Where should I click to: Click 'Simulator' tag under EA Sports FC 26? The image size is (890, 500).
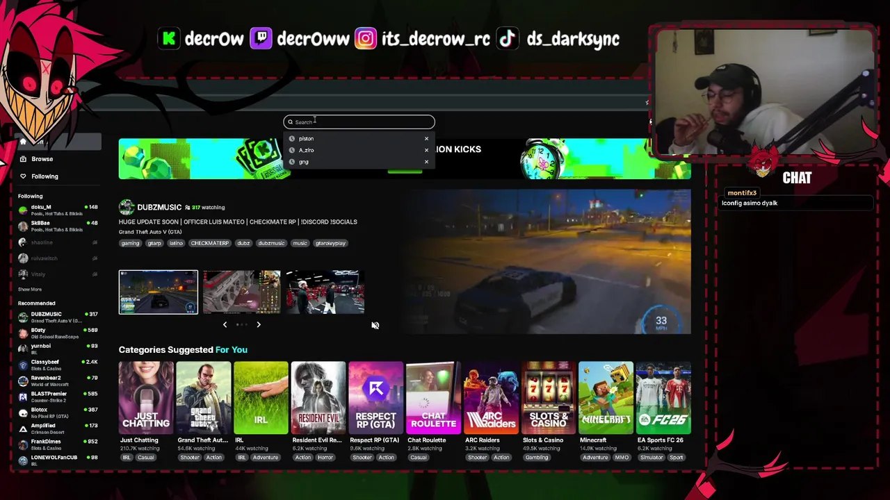(652, 458)
